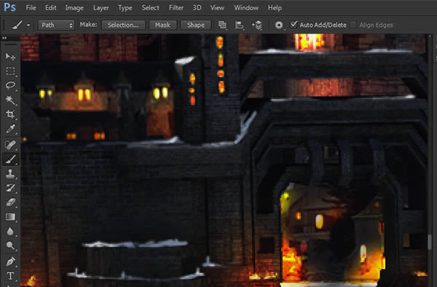Click the Photoshop Ps logo
437x287 pixels.
tap(9, 7)
